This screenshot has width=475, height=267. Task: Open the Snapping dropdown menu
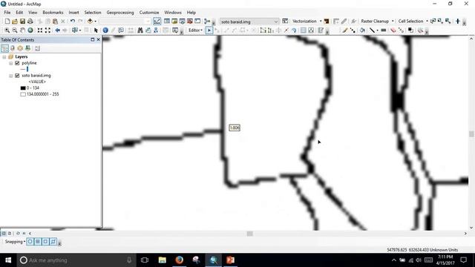pos(15,242)
